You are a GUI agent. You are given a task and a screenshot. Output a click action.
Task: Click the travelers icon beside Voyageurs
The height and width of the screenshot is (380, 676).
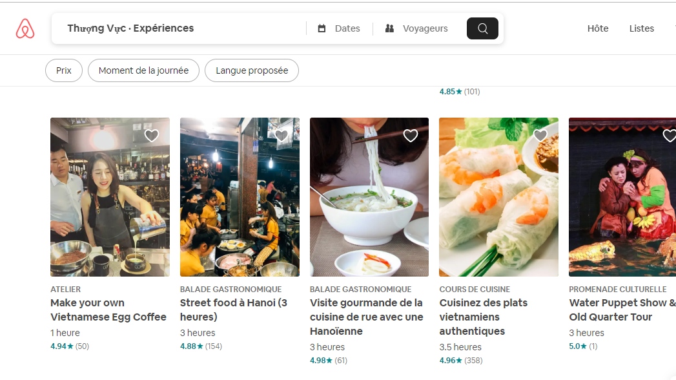pos(390,28)
